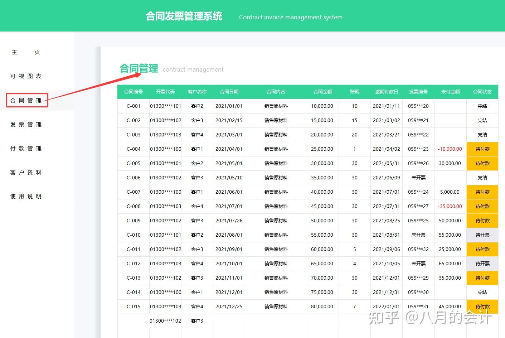Click the 开票代码 column header
The height and width of the screenshot is (338, 505).
tap(165, 92)
